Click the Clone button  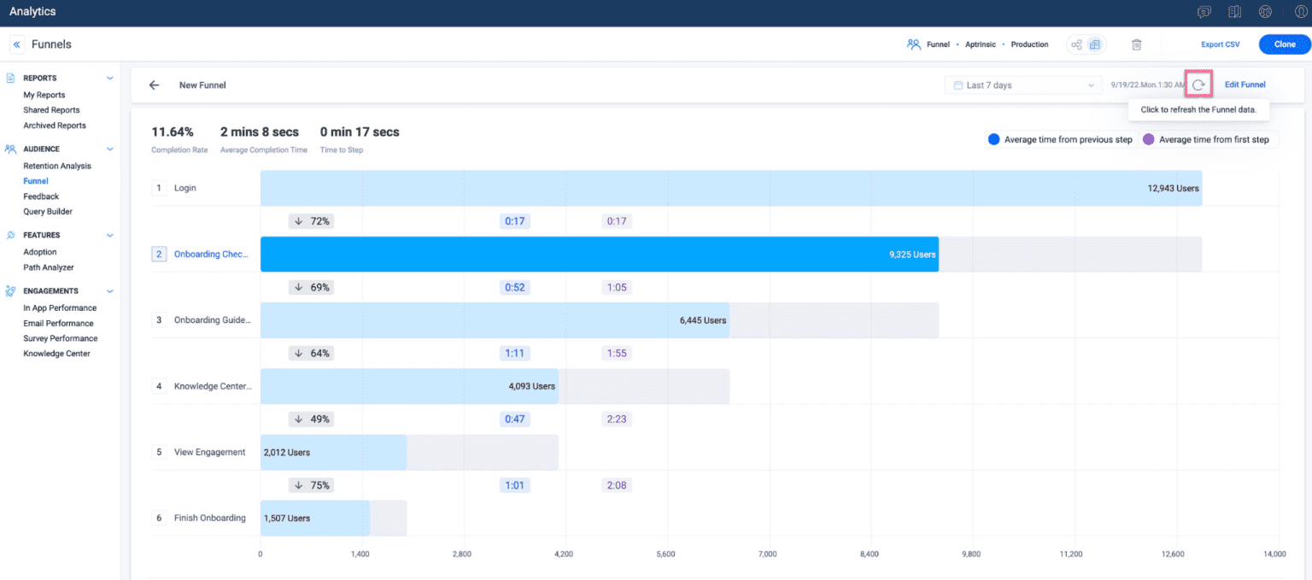[x=1284, y=44]
